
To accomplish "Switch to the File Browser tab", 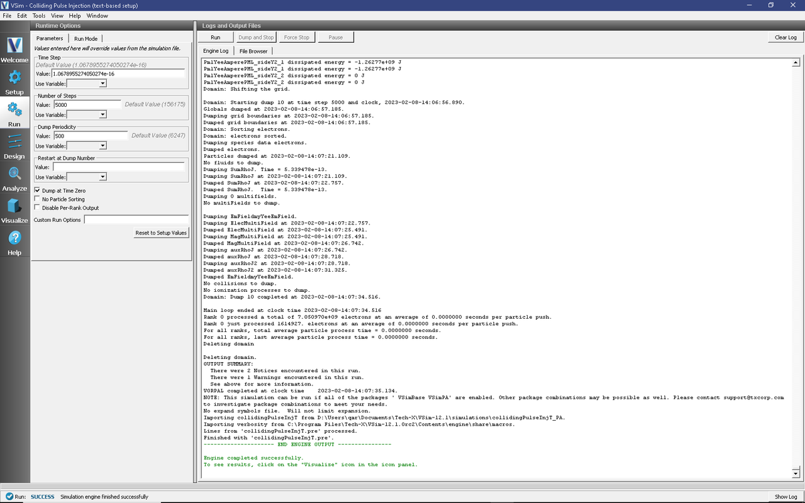I will click(x=253, y=51).
